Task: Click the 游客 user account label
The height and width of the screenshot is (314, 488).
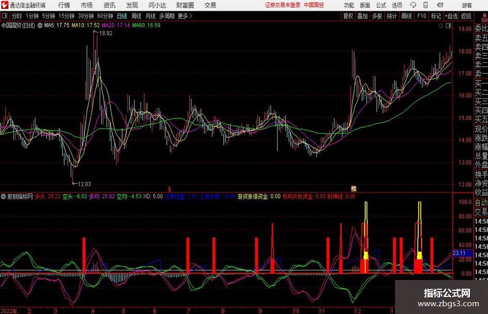Action: tap(466, 5)
